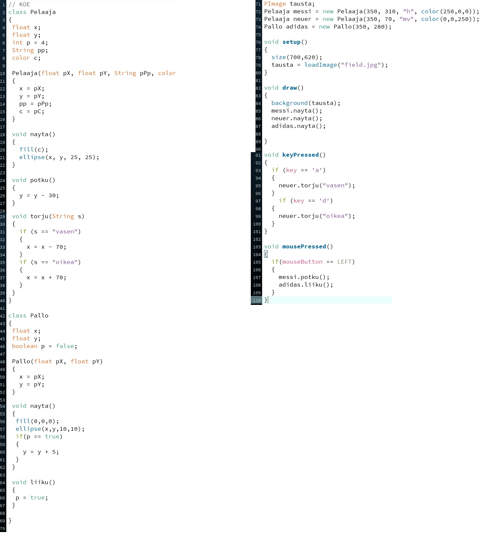This screenshot has width=490, height=539.
Task: Click the "background(tausta);" call
Action: (x=306, y=103)
